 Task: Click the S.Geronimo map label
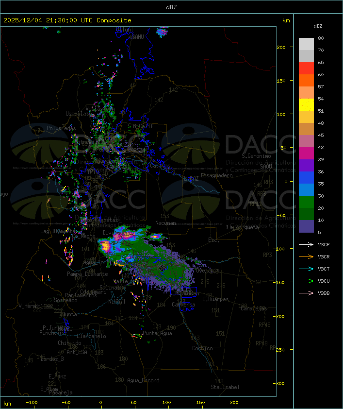pos(256,156)
